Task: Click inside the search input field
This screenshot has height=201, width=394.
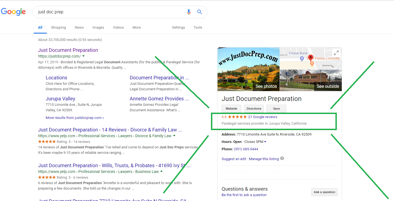Action: pos(109,12)
